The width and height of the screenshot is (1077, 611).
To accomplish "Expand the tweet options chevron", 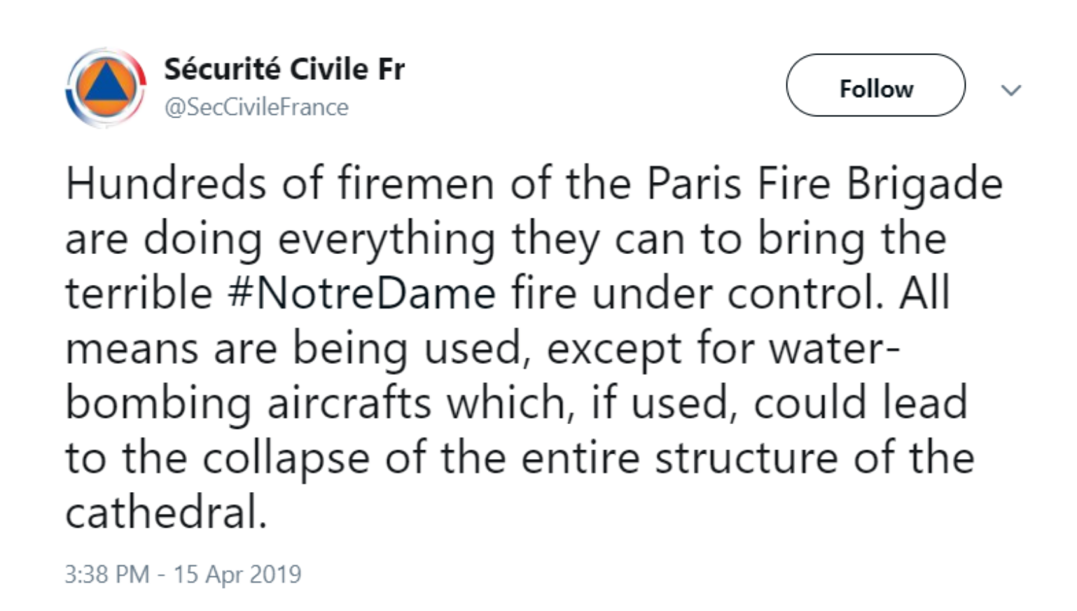I will tap(1010, 90).
